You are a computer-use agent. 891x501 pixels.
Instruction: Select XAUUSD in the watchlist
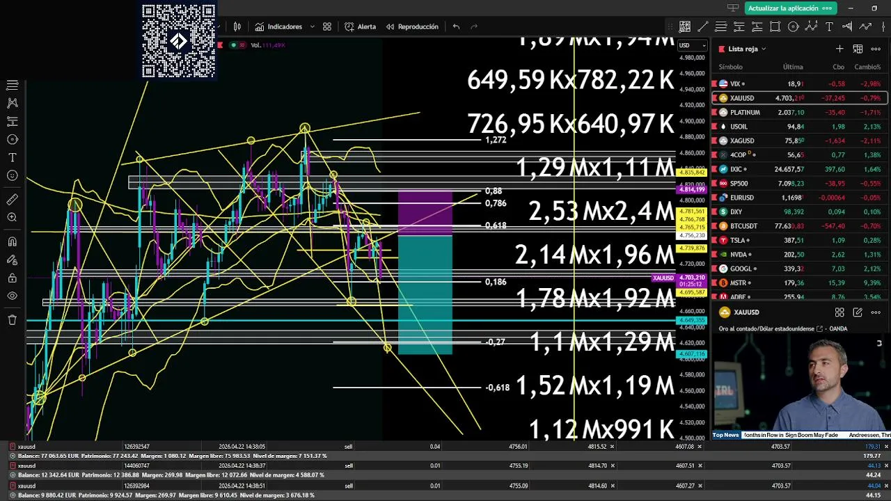(799, 98)
